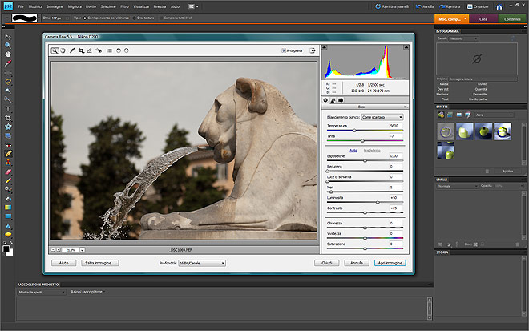Viewport: 529px width, 331px height.
Task: Switch to the Crea tab
Action: pos(483,19)
